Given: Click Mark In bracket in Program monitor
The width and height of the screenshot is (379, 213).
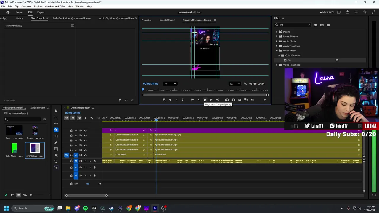Looking at the screenshot, I should click(177, 100).
